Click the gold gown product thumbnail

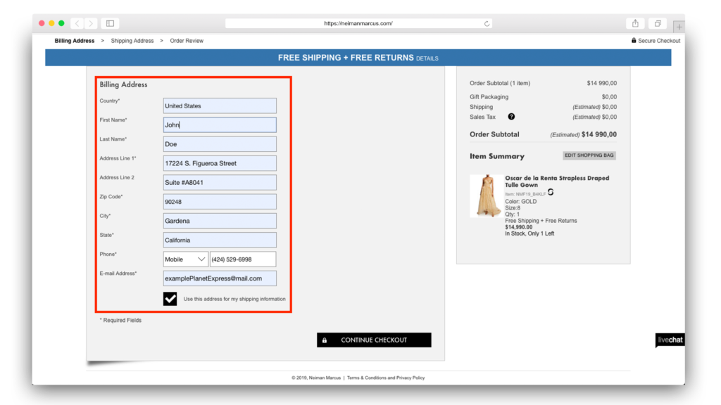point(487,196)
